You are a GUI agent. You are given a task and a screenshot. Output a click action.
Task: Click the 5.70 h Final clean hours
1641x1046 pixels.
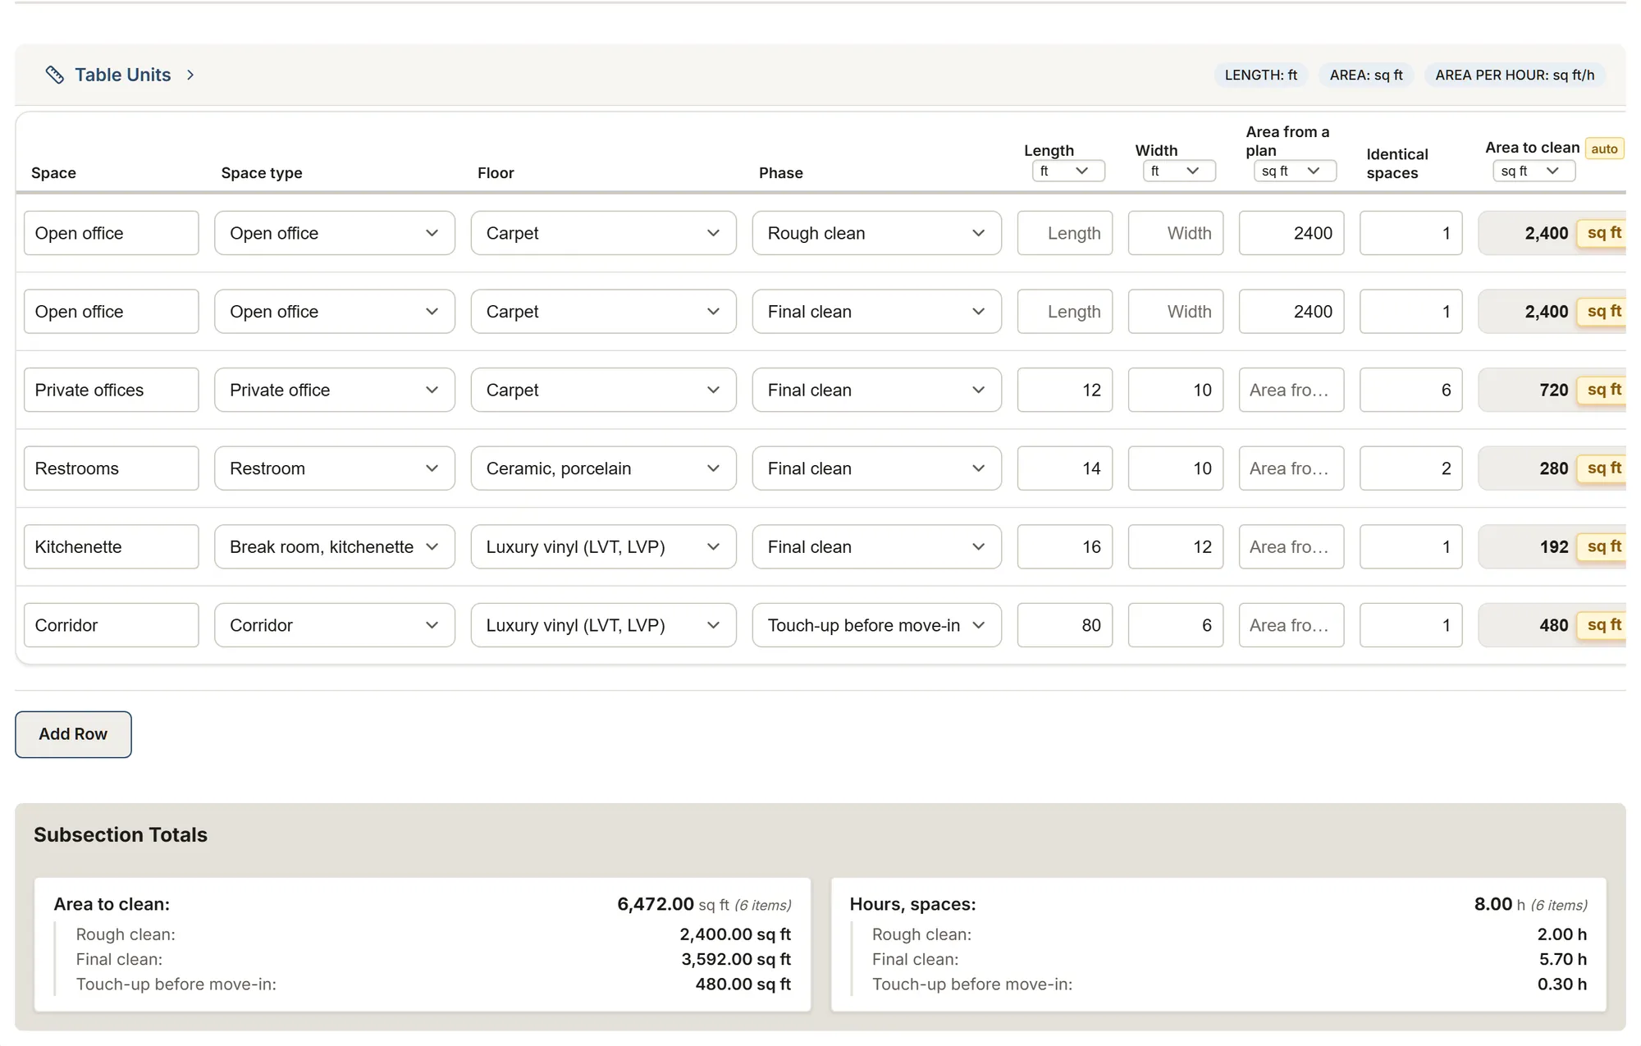[1562, 959]
